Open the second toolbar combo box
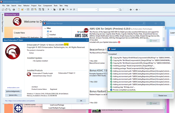The height and width of the screenshot is (113, 175). pyautogui.click(x=109, y=10)
